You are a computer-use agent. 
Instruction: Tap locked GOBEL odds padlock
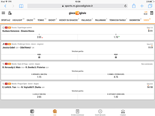pyautogui.click(x=39, y=57)
